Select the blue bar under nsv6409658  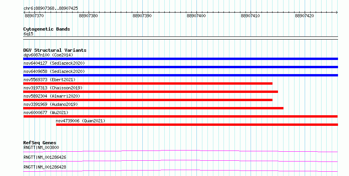180,75
